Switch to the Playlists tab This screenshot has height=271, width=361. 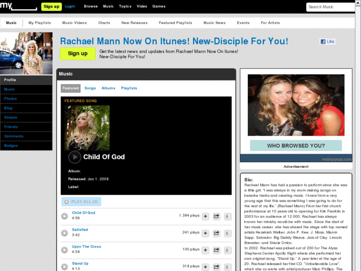pyautogui.click(x=129, y=88)
